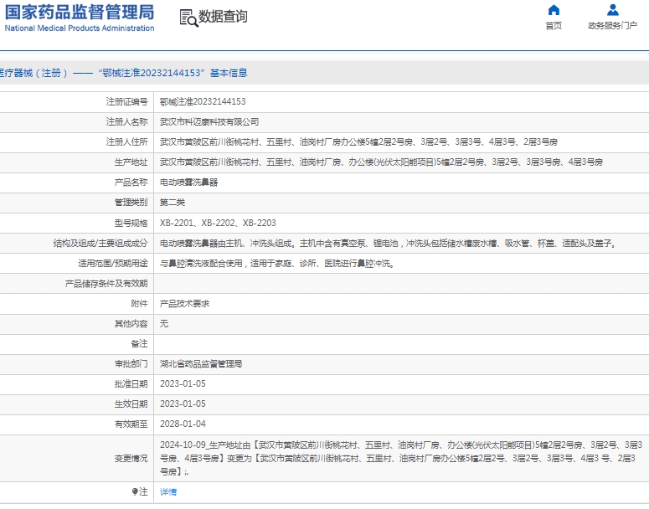649x509 pixels.
Task: Click approval date 2023-01-05 in 批准日期 row
Action: pyautogui.click(x=183, y=383)
